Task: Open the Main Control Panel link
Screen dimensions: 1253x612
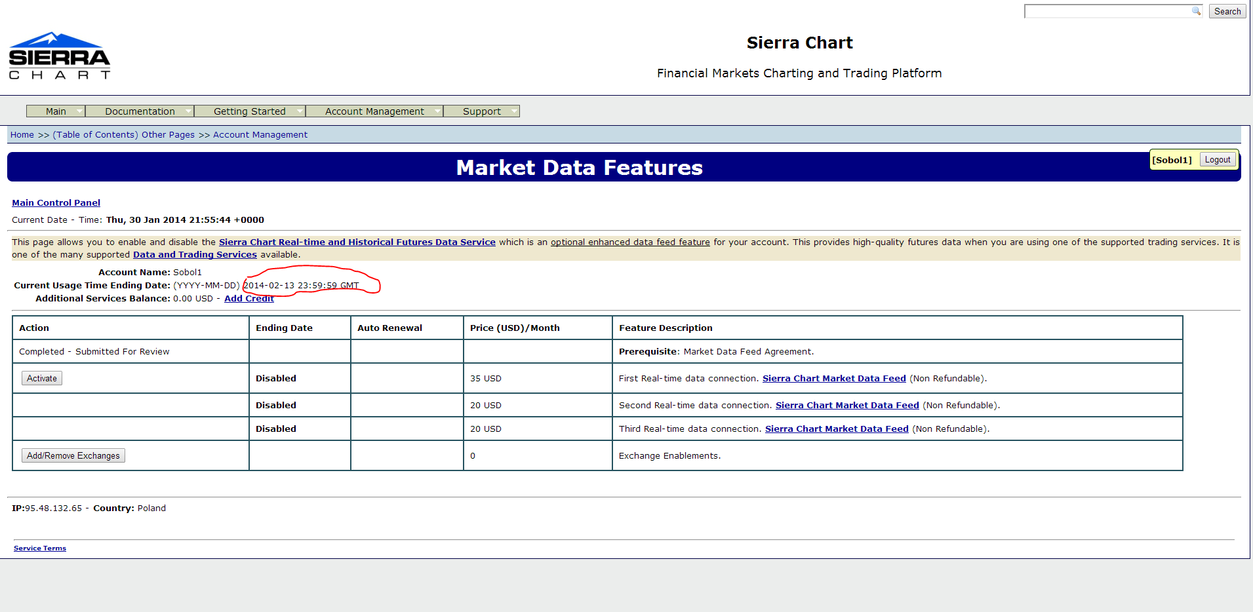Action: [56, 203]
